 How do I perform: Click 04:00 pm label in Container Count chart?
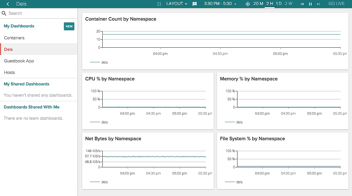tap(160, 54)
